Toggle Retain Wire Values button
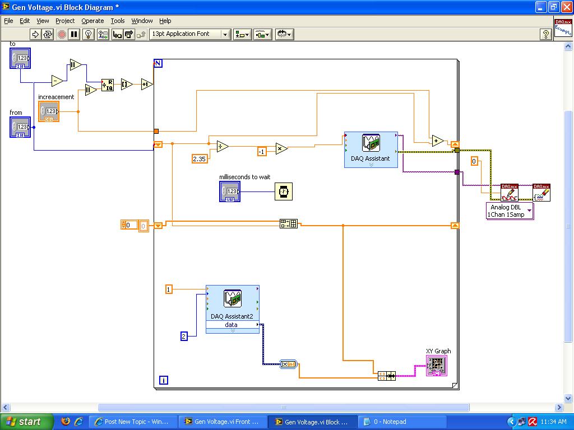 (x=103, y=34)
